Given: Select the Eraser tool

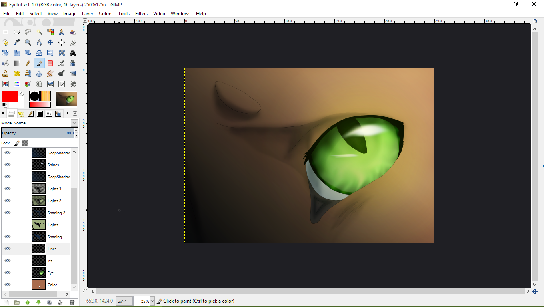Looking at the screenshot, I should pyautogui.click(x=50, y=63).
